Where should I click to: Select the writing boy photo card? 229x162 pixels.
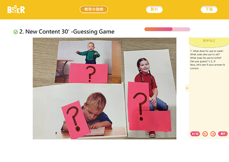[x=80, y=111]
